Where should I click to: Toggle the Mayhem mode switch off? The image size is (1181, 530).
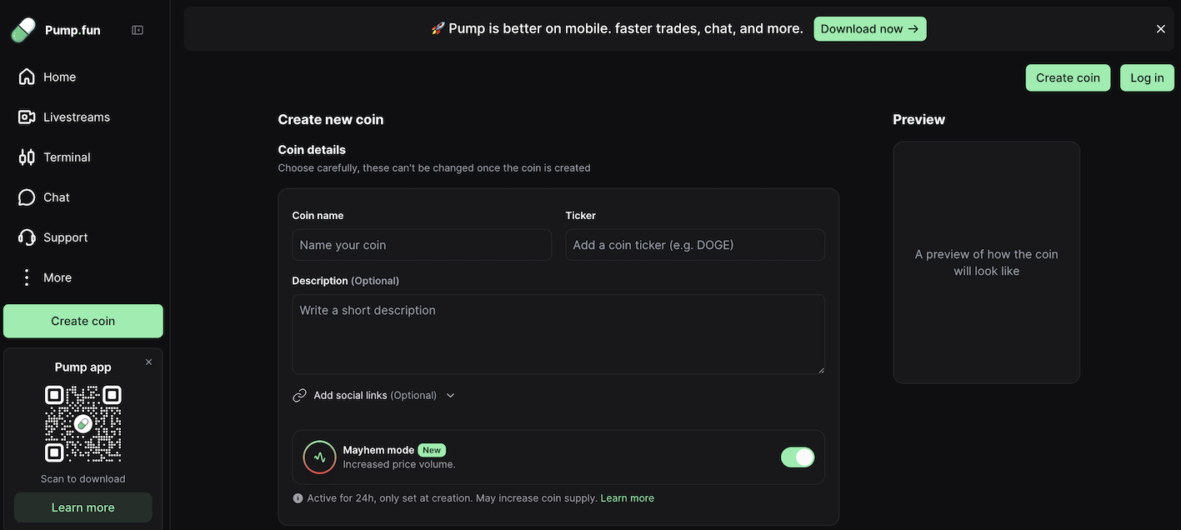pyautogui.click(x=798, y=457)
